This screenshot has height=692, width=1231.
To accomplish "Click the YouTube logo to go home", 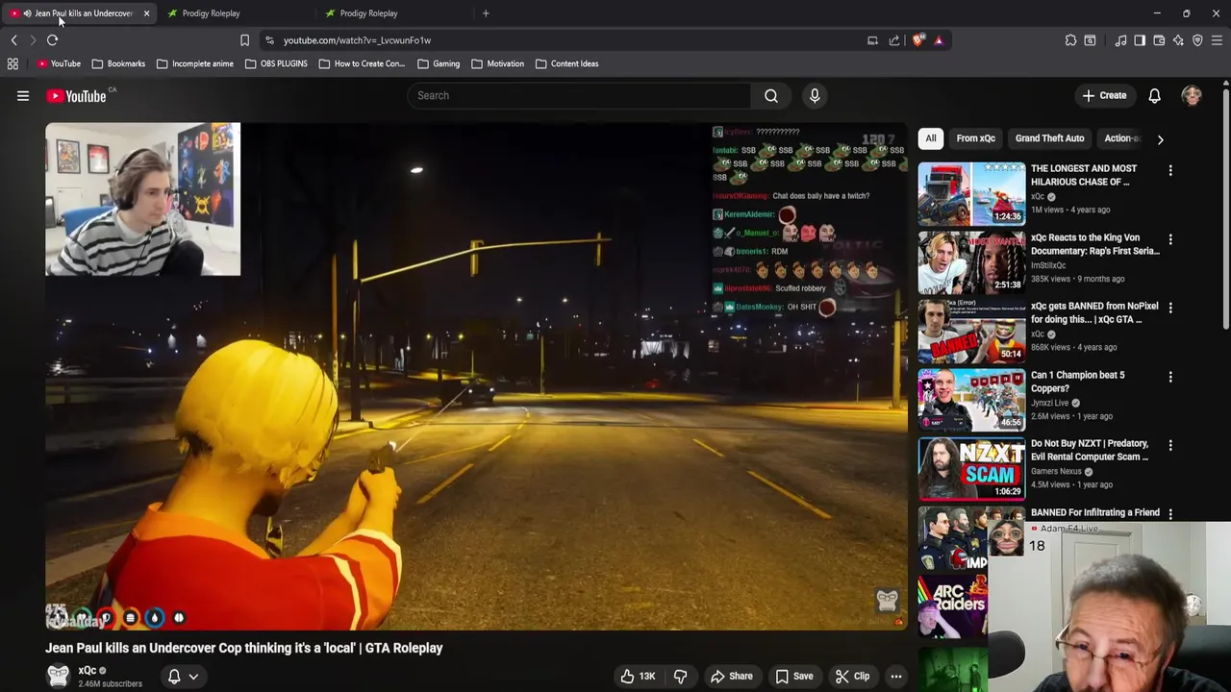I will pos(77,95).
